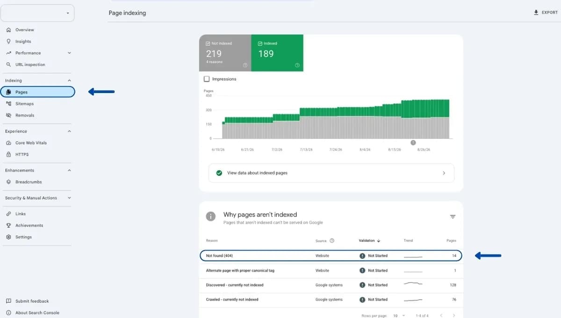Collapse the Experience section

coord(70,131)
